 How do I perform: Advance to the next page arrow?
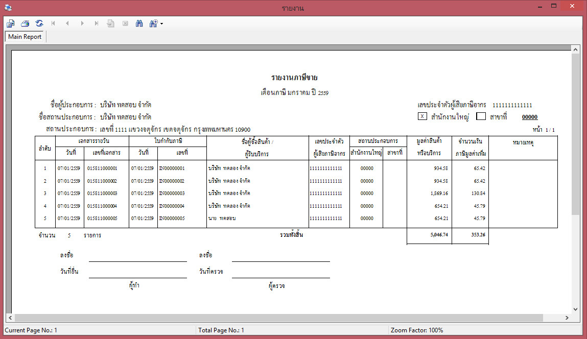82,23
